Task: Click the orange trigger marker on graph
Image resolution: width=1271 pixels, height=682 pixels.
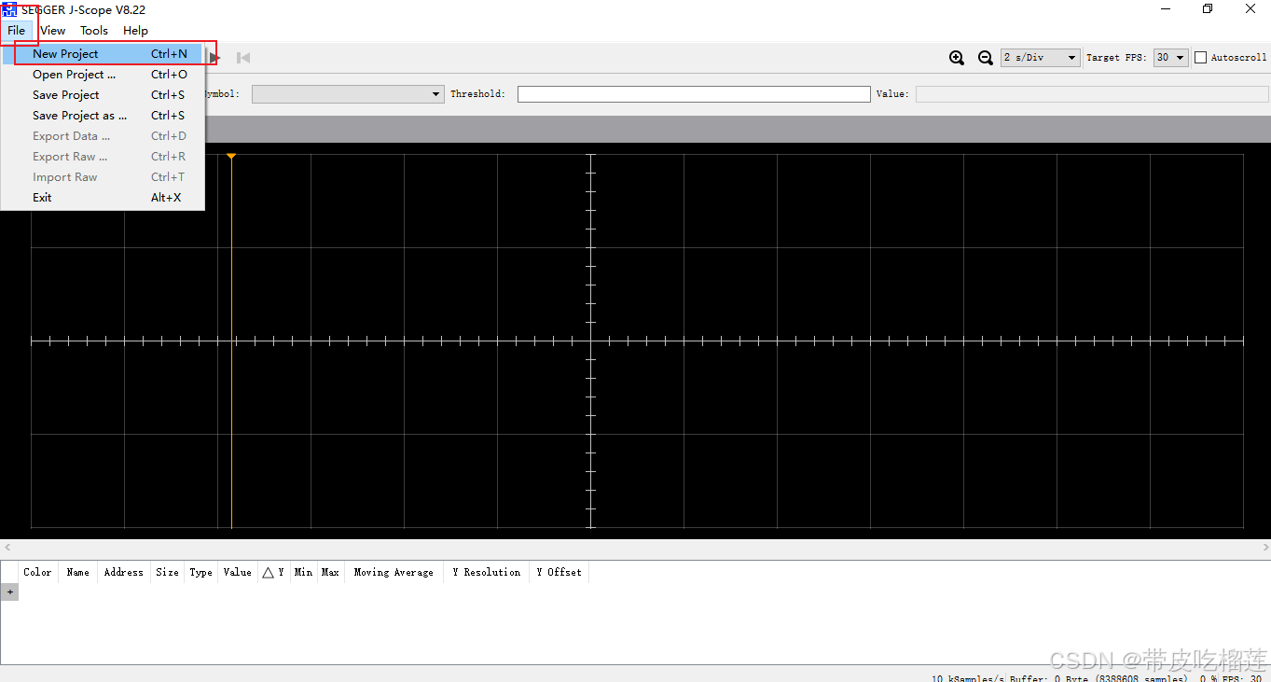Action: click(231, 156)
